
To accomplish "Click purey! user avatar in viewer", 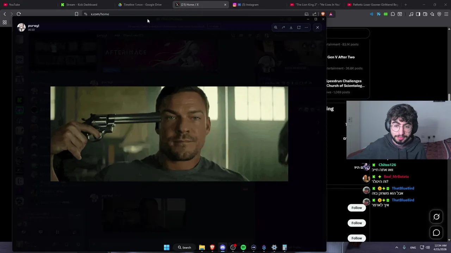I will [x=21, y=27].
